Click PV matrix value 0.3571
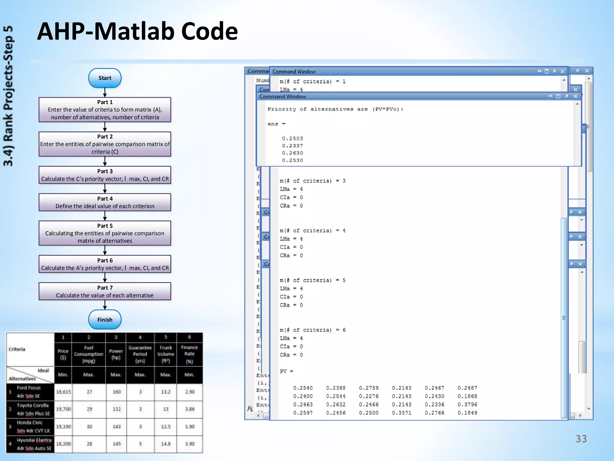The width and height of the screenshot is (614, 461). point(401,413)
